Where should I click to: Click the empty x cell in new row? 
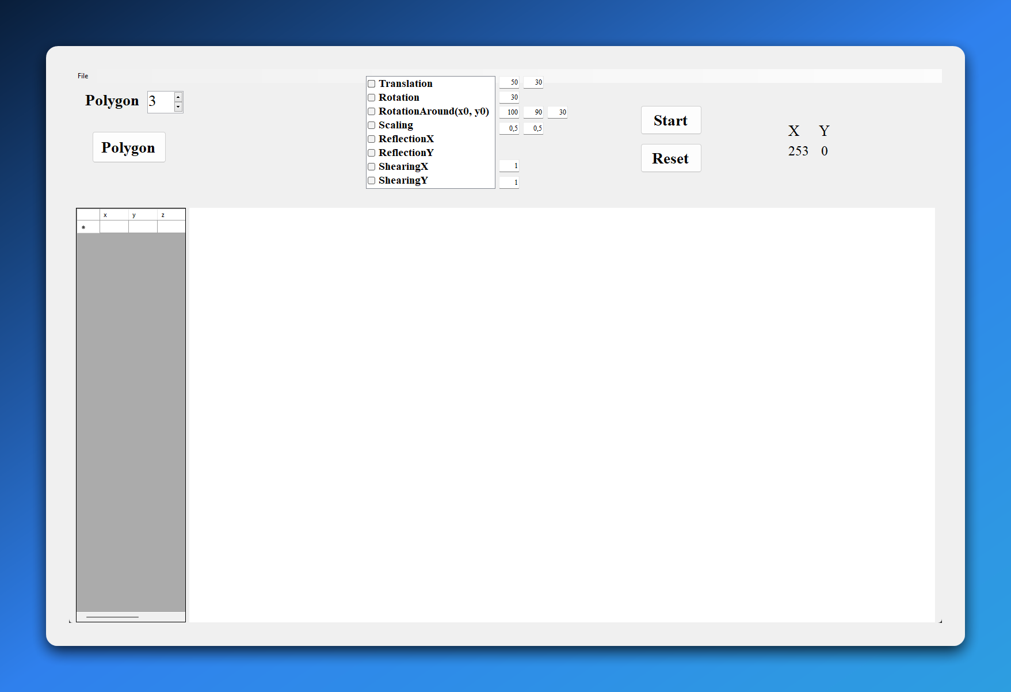[x=114, y=227]
